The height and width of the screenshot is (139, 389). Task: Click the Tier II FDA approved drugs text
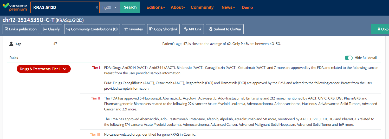(241, 104)
